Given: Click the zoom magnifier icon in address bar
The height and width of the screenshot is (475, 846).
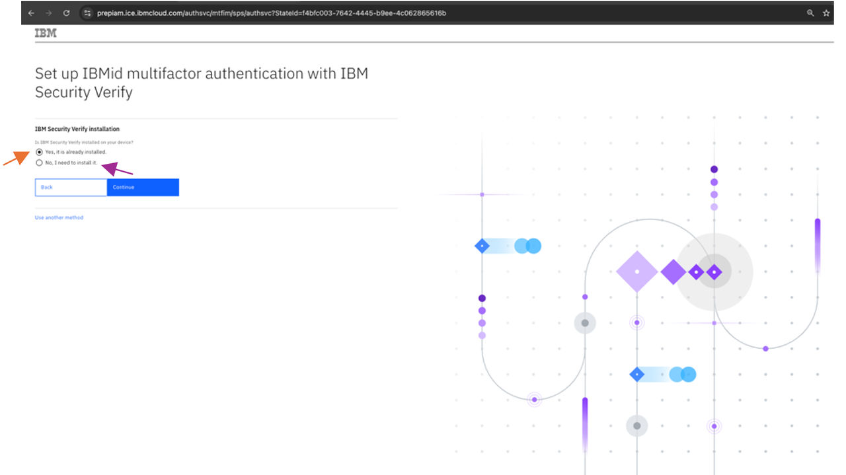Looking at the screenshot, I should tap(810, 13).
